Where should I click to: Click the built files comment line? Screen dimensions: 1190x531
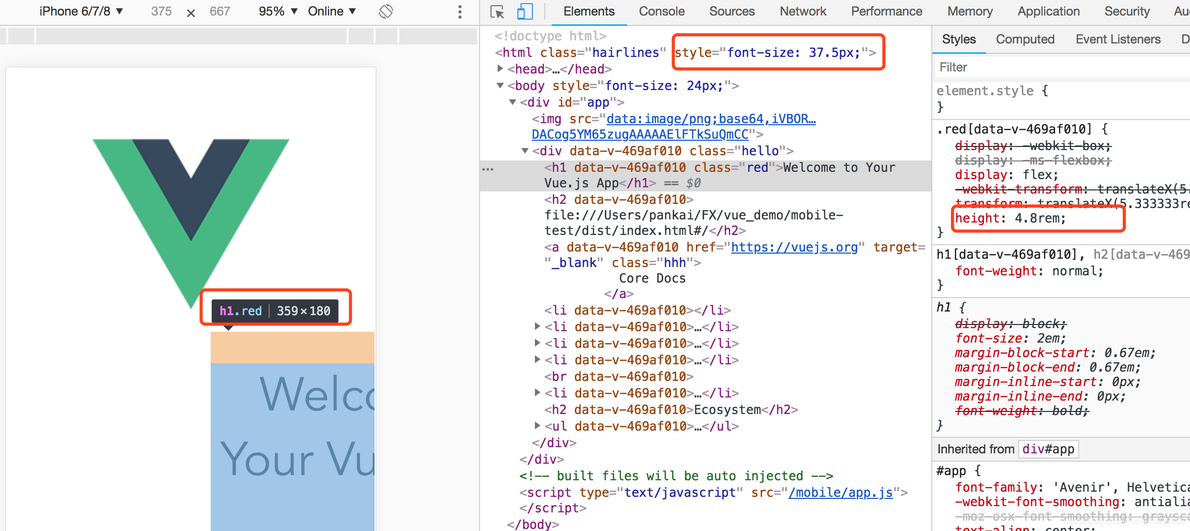point(676,476)
